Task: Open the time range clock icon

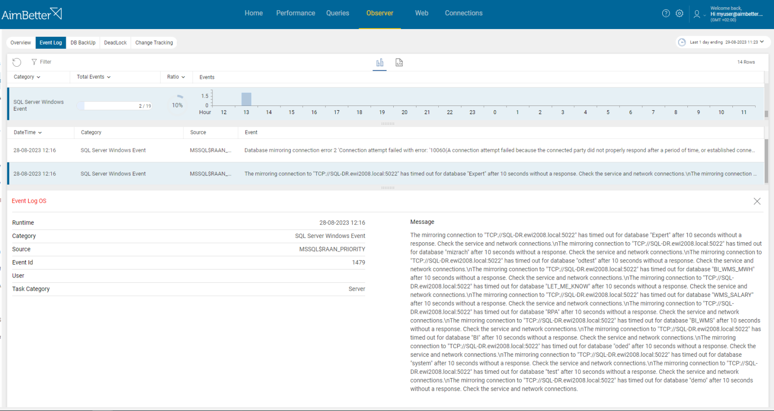Action: coord(682,42)
